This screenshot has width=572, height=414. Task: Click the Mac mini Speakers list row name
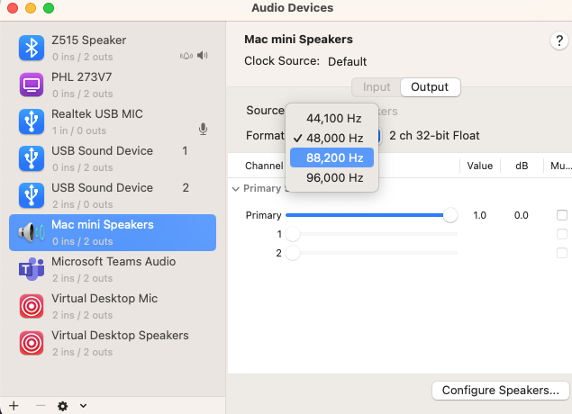tap(103, 224)
